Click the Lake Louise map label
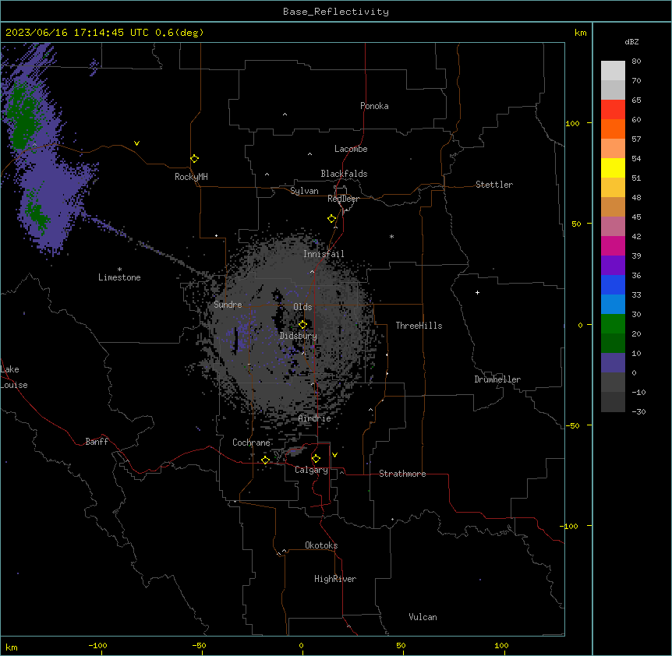672x656 pixels. point(14,377)
